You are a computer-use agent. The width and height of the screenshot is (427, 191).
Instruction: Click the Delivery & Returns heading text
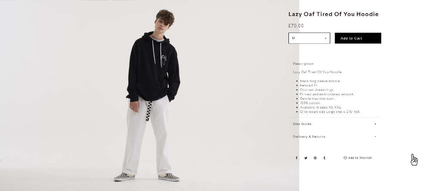coord(309,136)
